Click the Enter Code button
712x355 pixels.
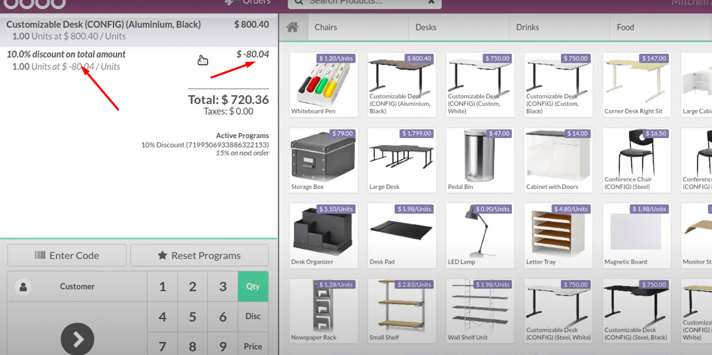click(67, 255)
